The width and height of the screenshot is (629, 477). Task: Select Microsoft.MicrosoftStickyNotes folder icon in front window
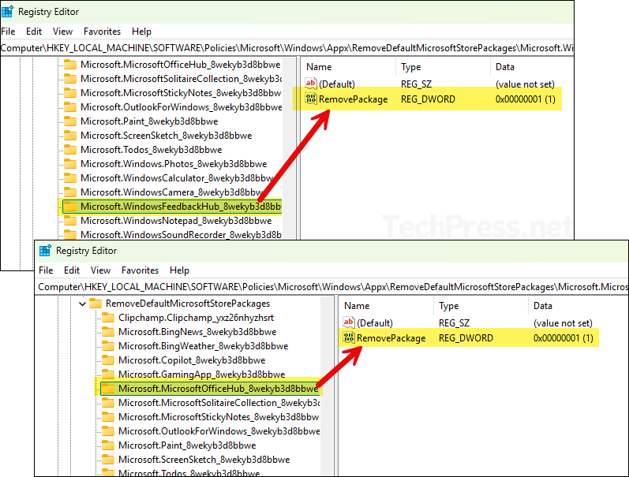coord(108,417)
